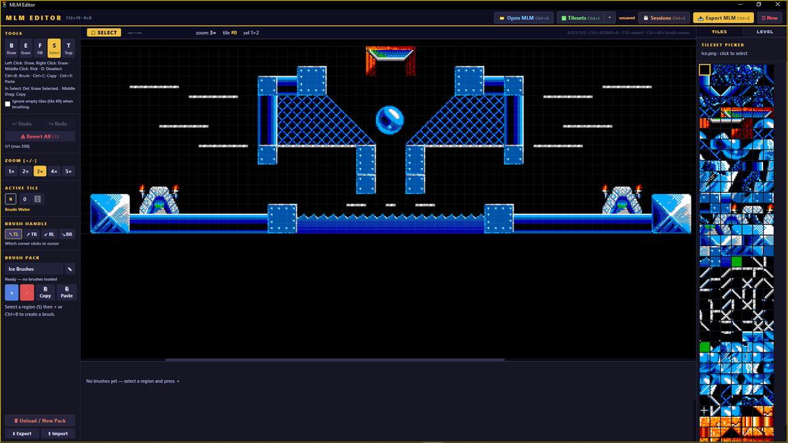Click Export MLM button
Viewport: 788px width, 443px height.
724,18
